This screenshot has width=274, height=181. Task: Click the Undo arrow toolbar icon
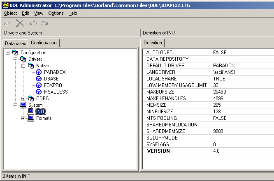[x=33, y=23]
